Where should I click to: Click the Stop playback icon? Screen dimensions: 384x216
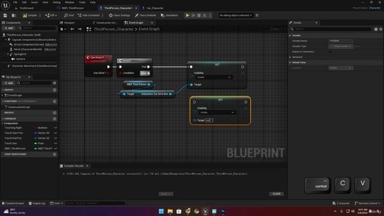[x=199, y=15]
